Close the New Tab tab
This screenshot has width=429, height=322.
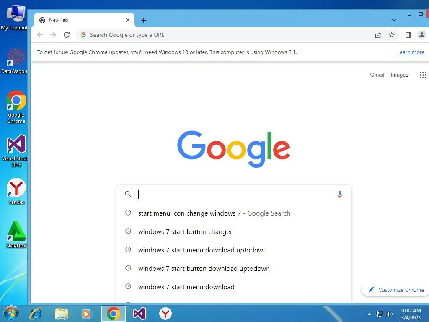127,20
